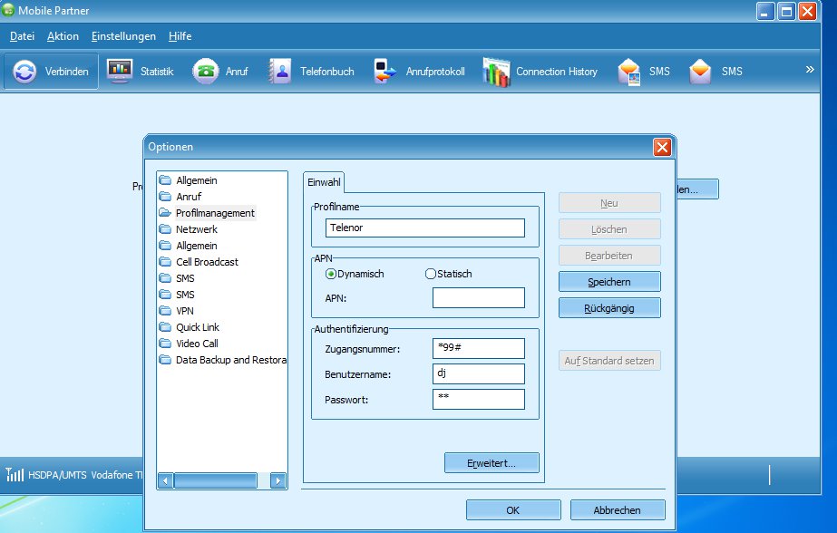837x533 pixels.
Task: Open the Einstellungen menu
Action: click(x=123, y=36)
